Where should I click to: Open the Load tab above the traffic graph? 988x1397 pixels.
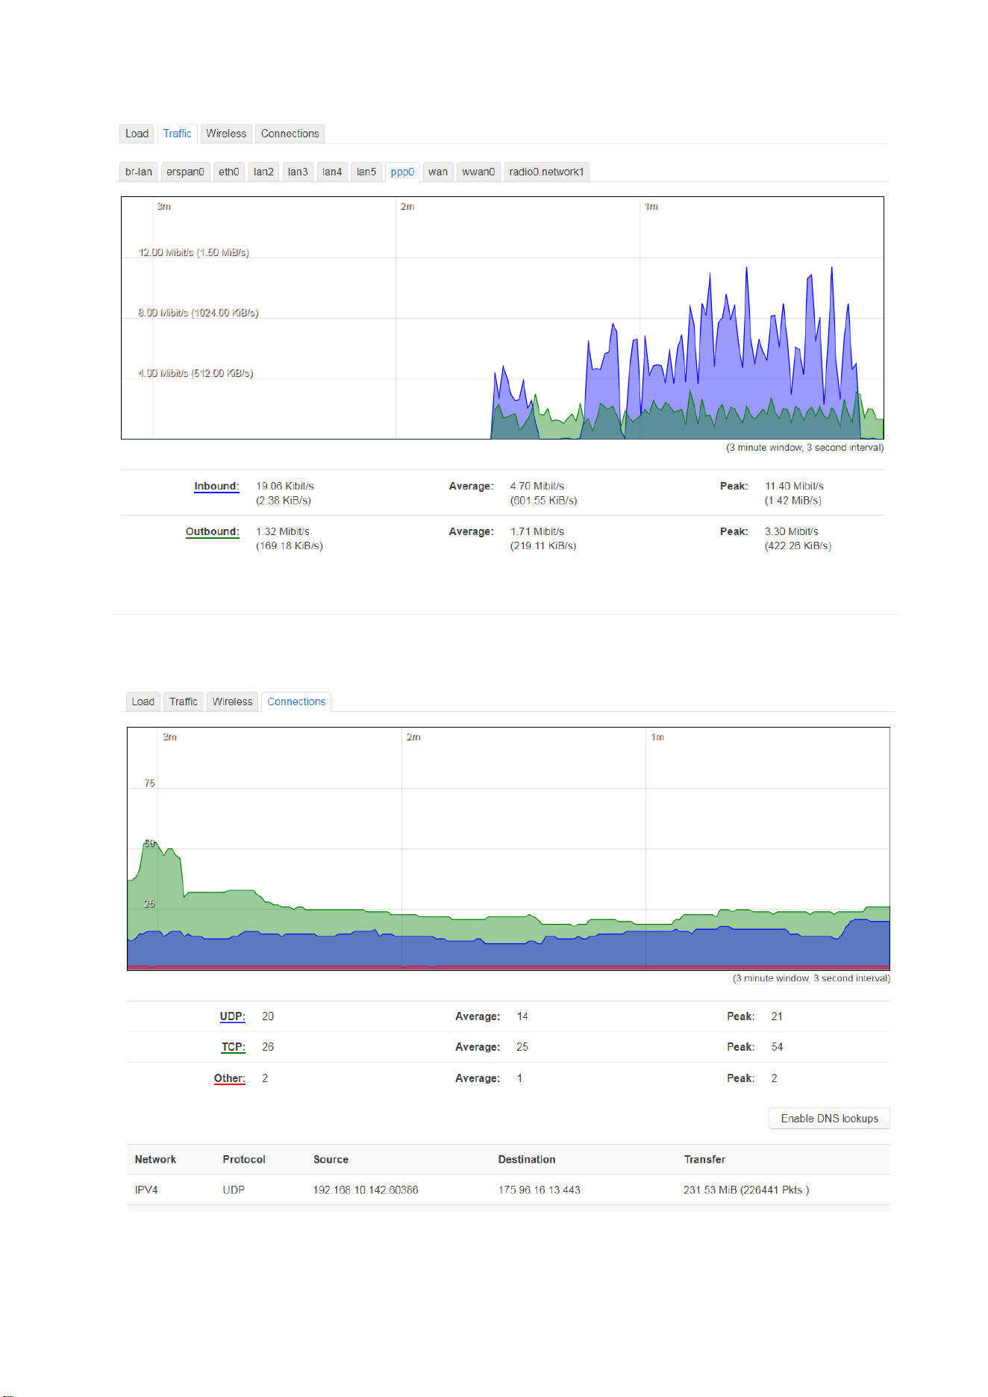137,134
